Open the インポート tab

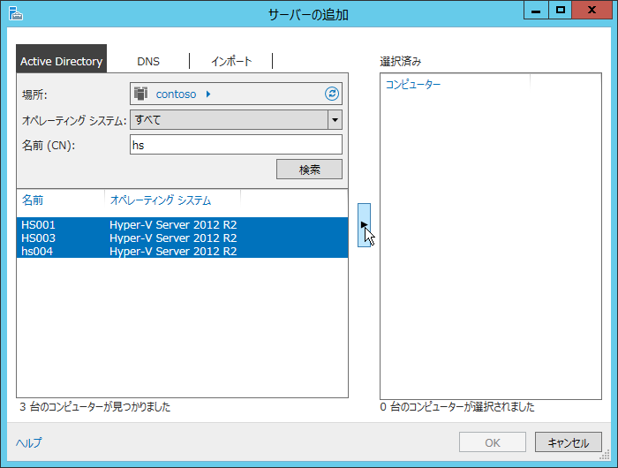point(231,62)
